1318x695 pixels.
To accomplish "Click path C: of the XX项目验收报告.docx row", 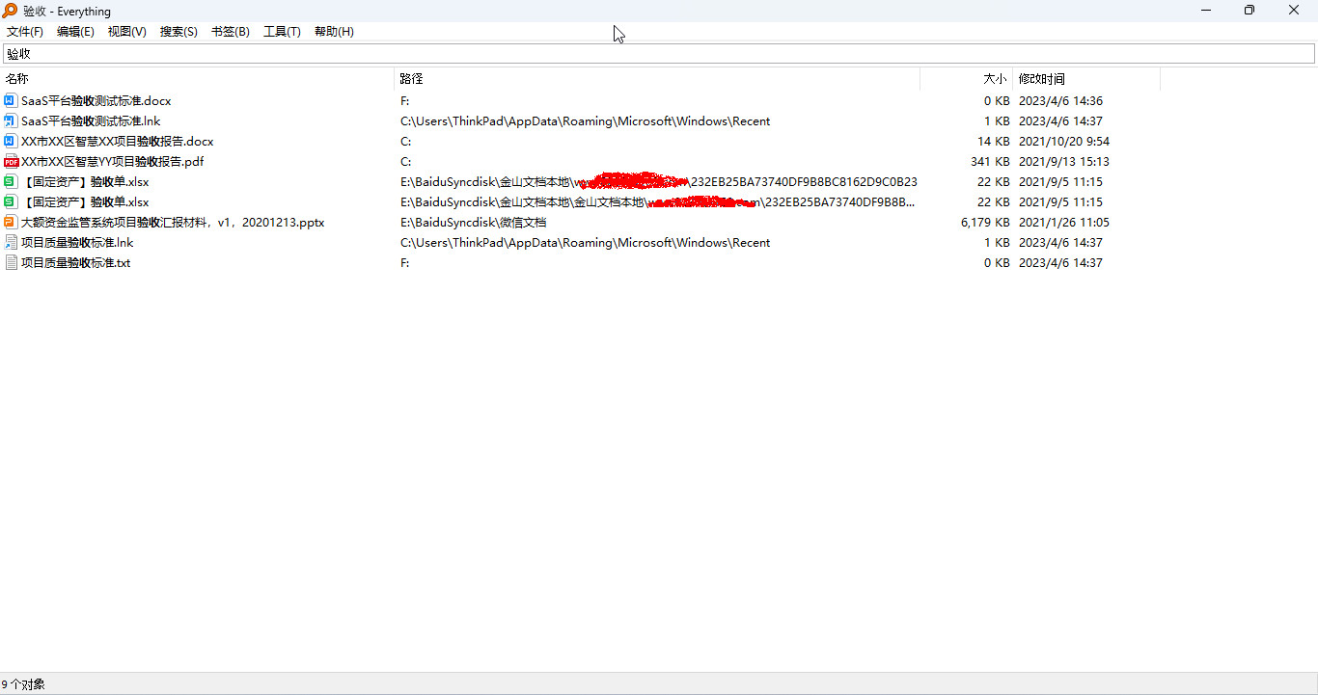I will coord(406,142).
